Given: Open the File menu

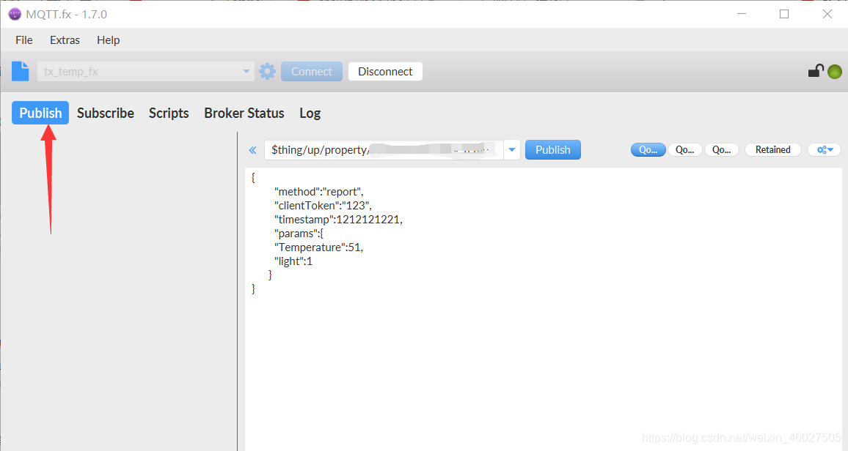Looking at the screenshot, I should point(23,40).
